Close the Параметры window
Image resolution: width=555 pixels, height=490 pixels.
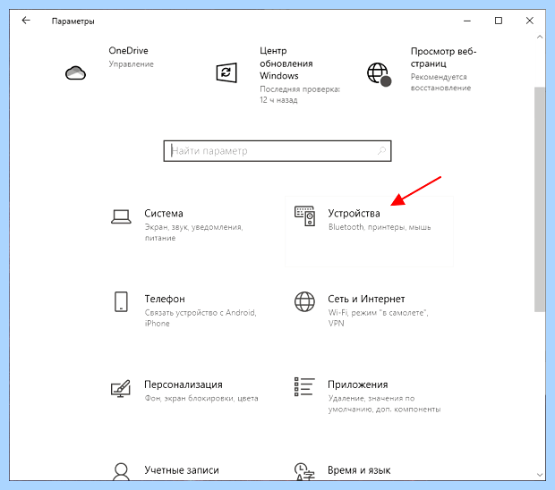(x=530, y=21)
